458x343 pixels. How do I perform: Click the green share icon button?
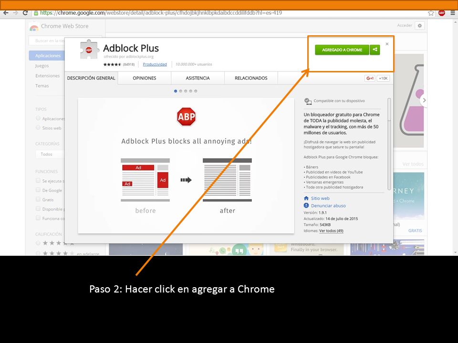[375, 50]
